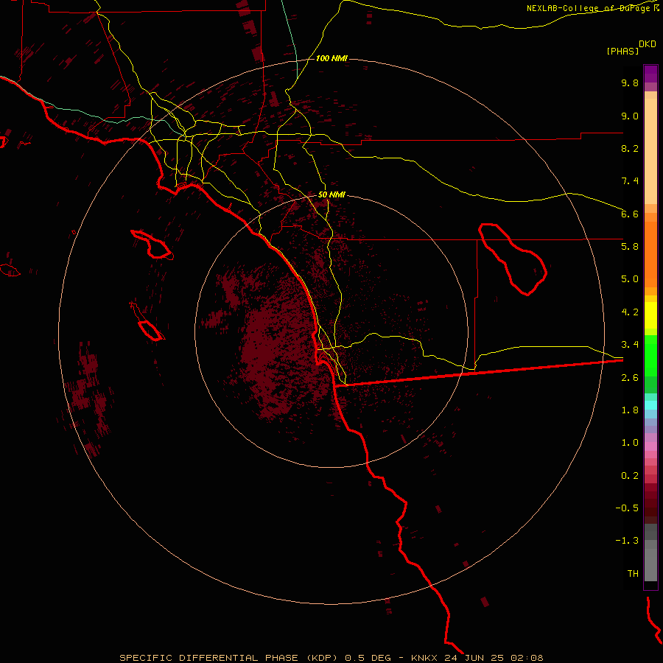Click the bright green band of color bar
Viewport: 663px width, 663px height.
pyautogui.click(x=650, y=356)
